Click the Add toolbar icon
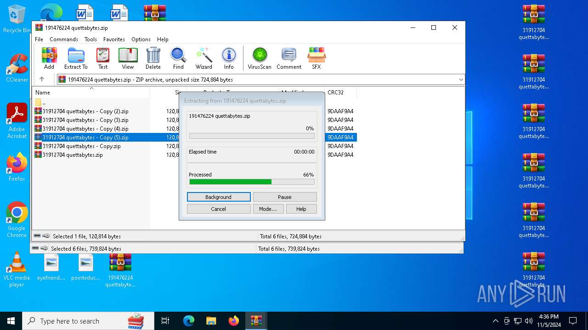Image resolution: width=588 pixels, height=330 pixels. [49, 58]
